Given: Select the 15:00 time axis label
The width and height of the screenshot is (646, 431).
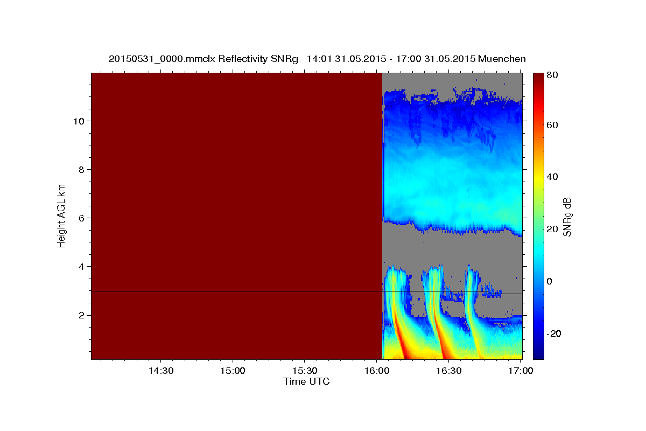Looking at the screenshot, I should tap(233, 371).
